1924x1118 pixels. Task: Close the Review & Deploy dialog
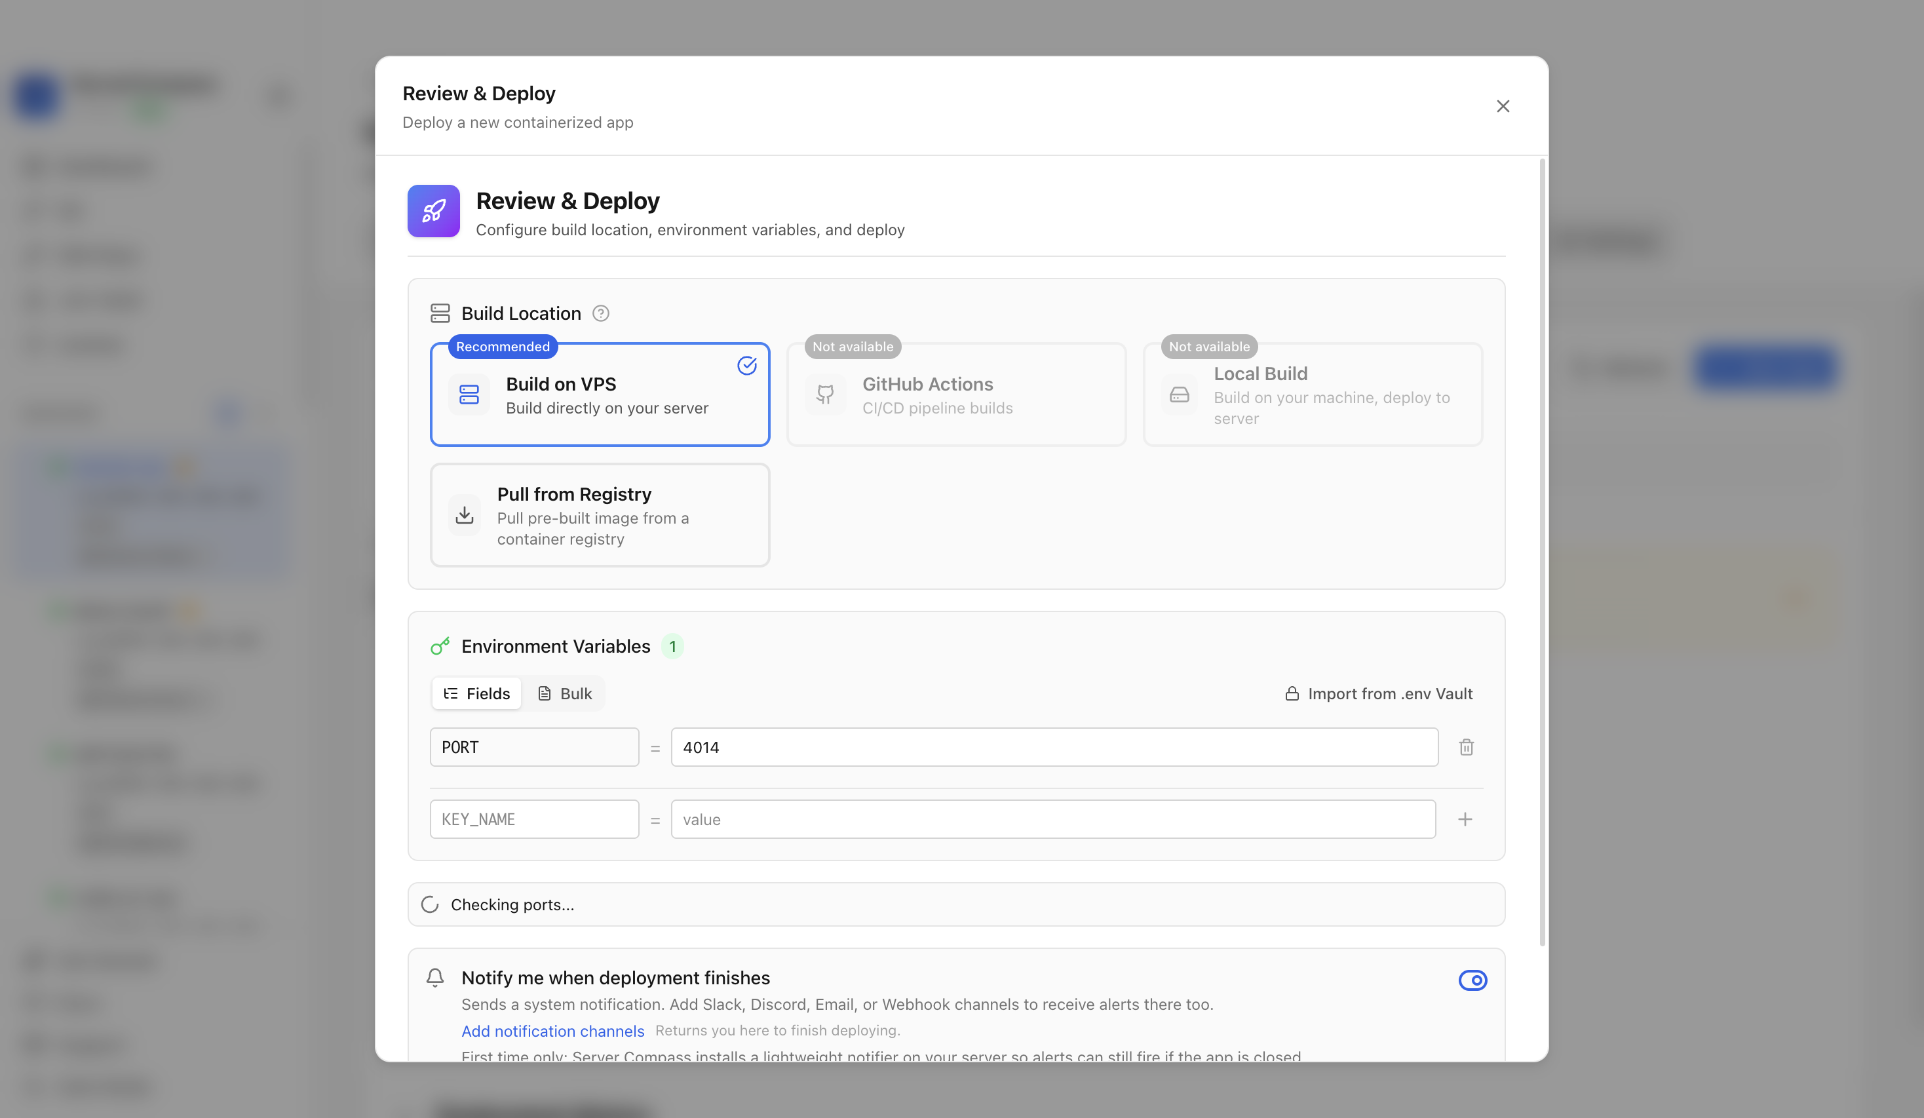(x=1503, y=106)
